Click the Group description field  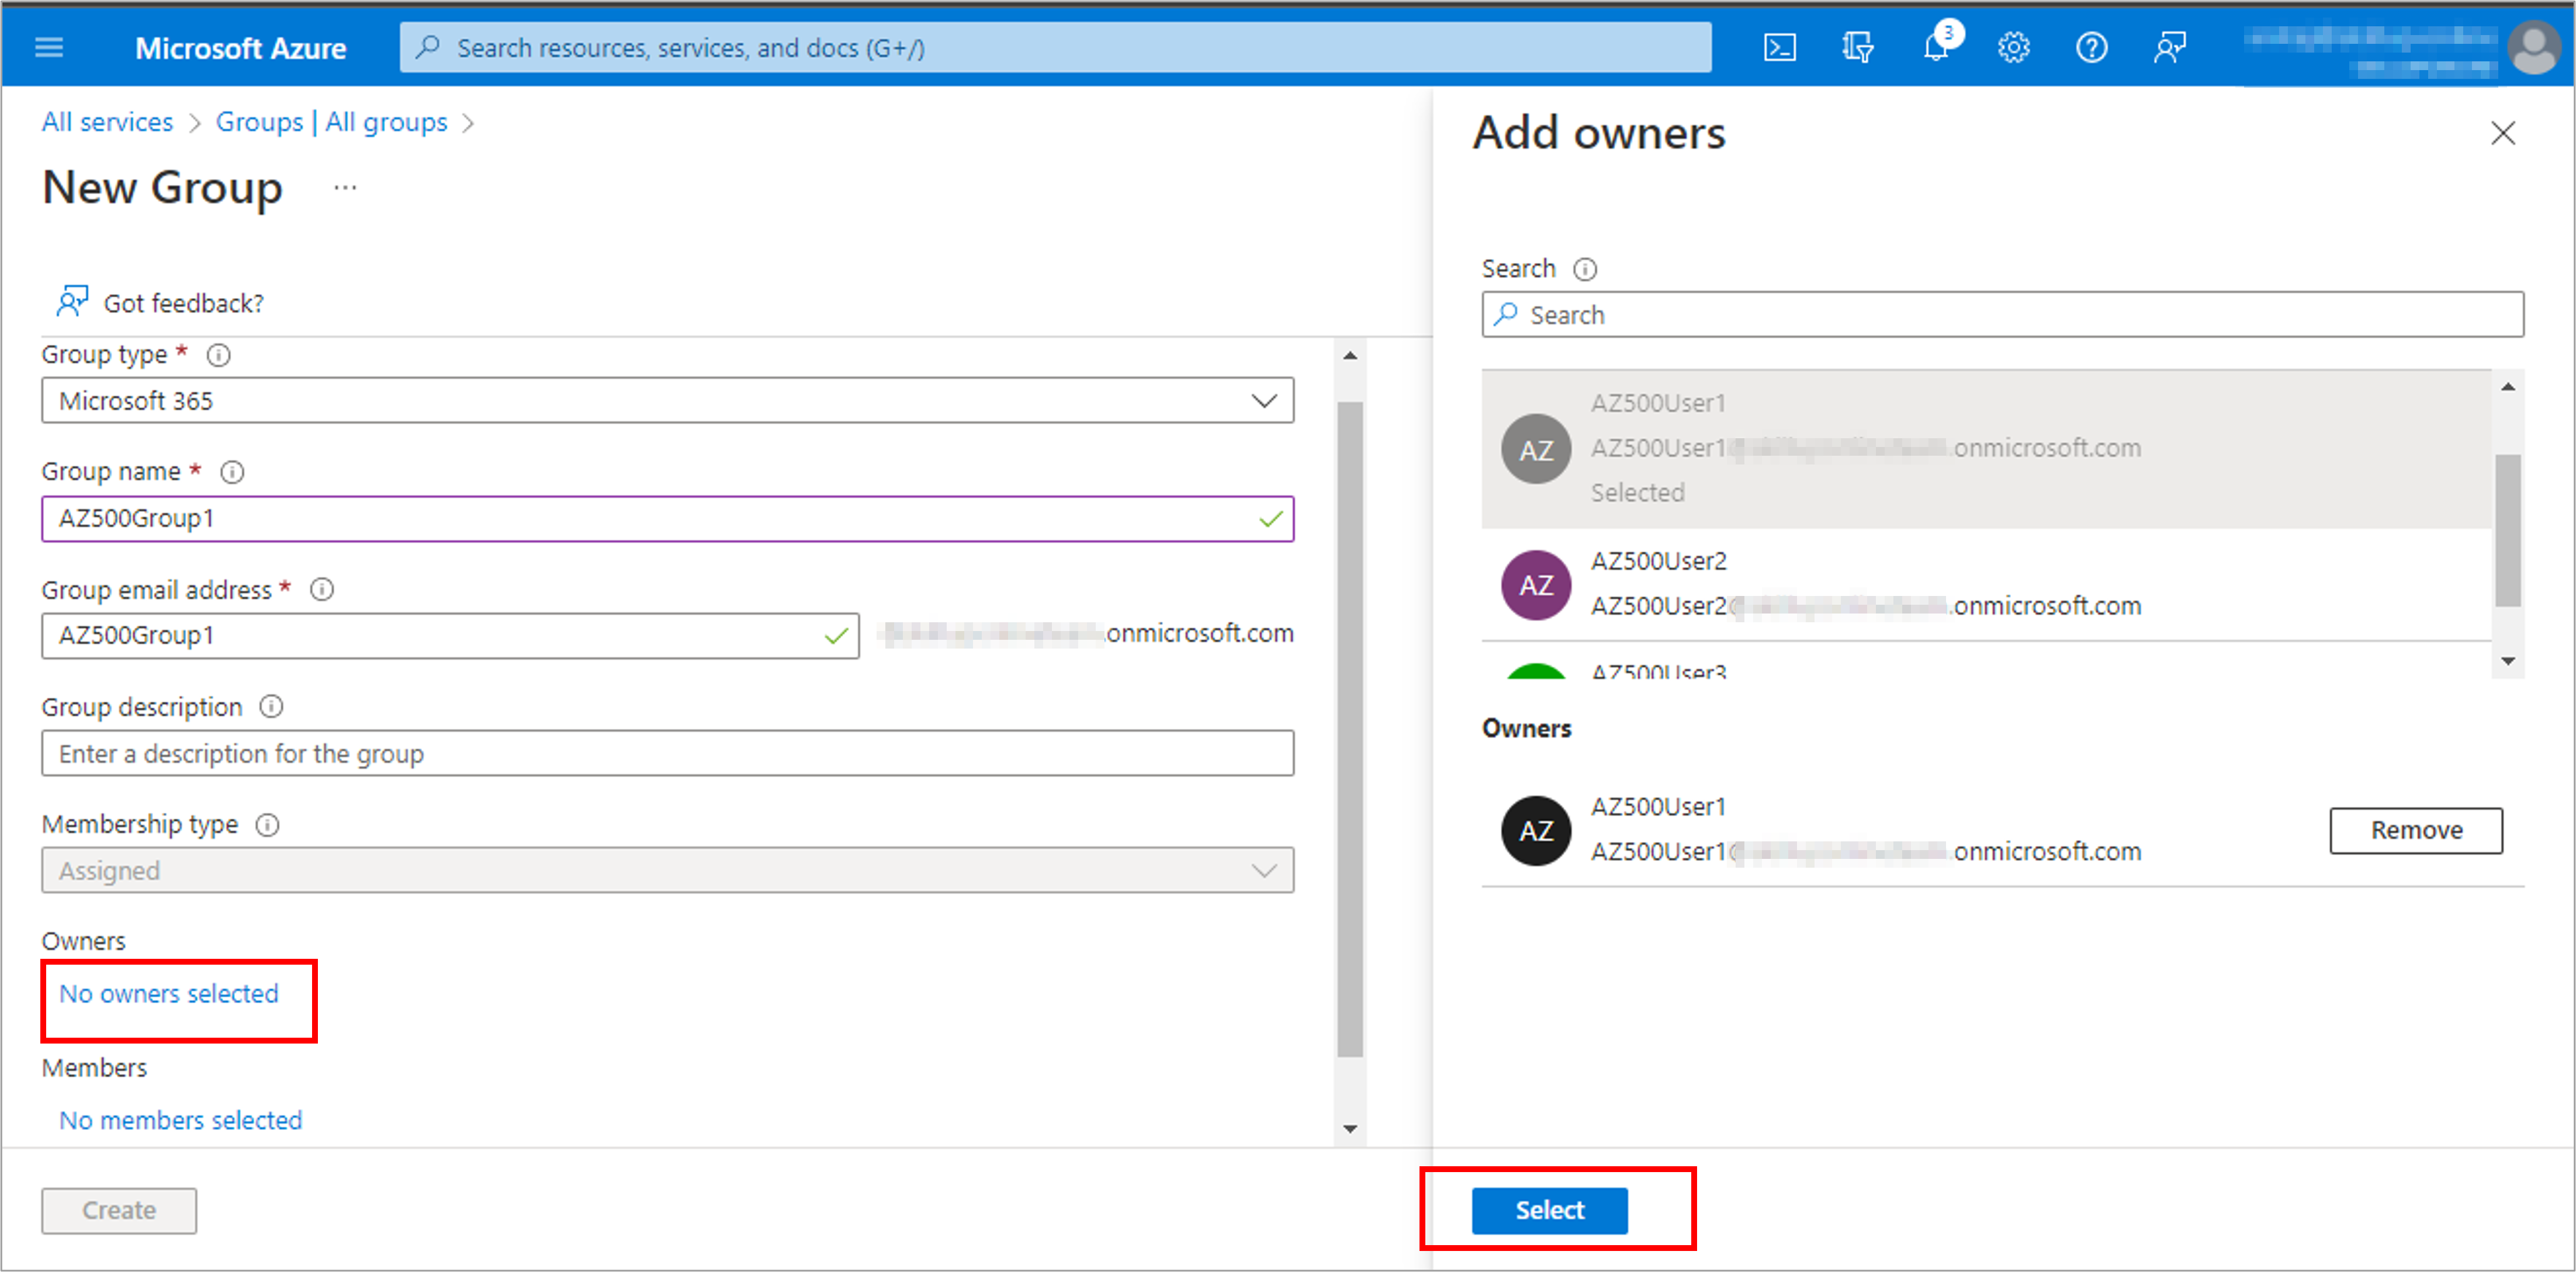[668, 753]
